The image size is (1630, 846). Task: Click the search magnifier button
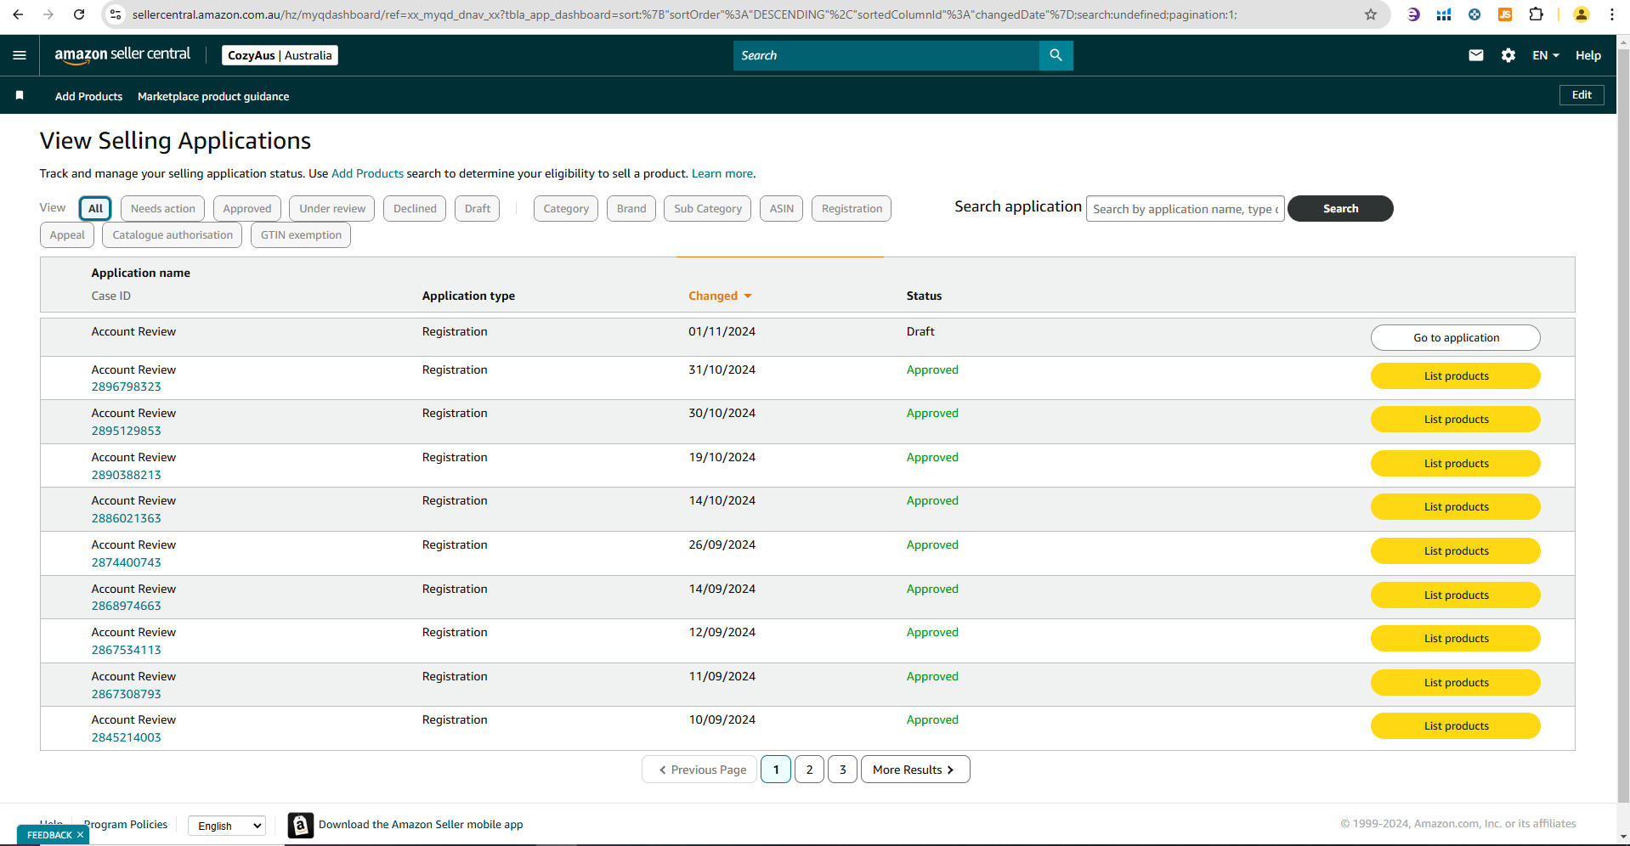[1056, 55]
